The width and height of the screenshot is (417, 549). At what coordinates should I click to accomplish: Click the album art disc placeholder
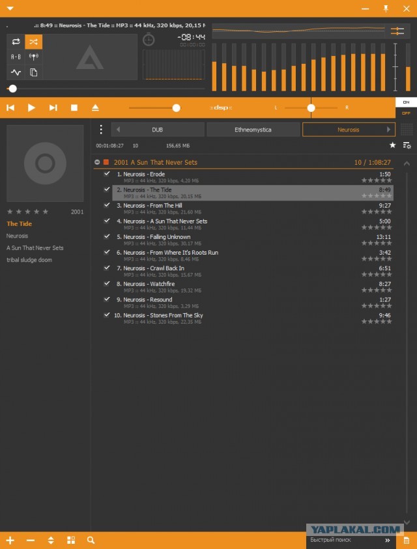[x=45, y=163]
